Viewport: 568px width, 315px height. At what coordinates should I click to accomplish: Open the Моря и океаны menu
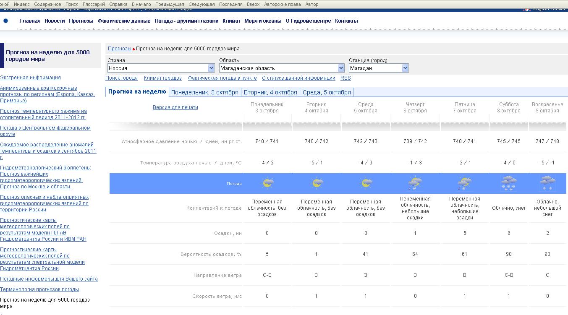(x=263, y=21)
